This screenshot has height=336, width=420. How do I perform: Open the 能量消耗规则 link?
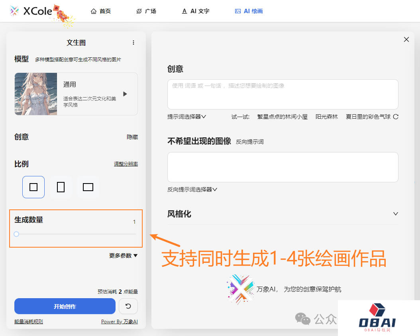(29, 322)
